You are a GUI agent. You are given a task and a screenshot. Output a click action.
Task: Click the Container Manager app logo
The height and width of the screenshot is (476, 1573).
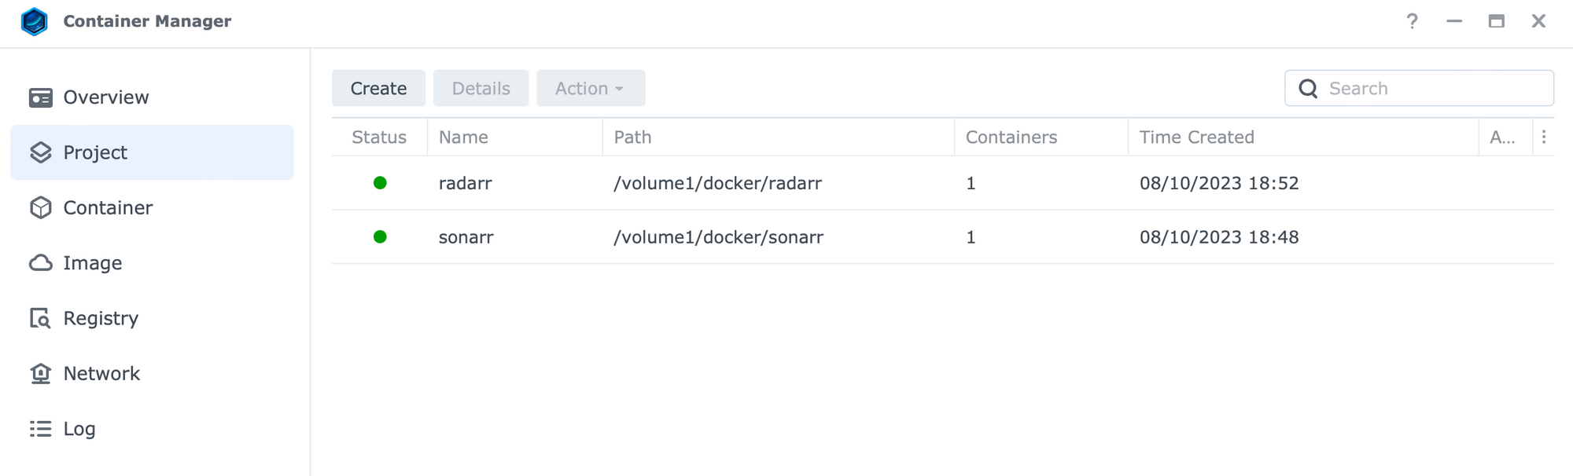[35, 21]
